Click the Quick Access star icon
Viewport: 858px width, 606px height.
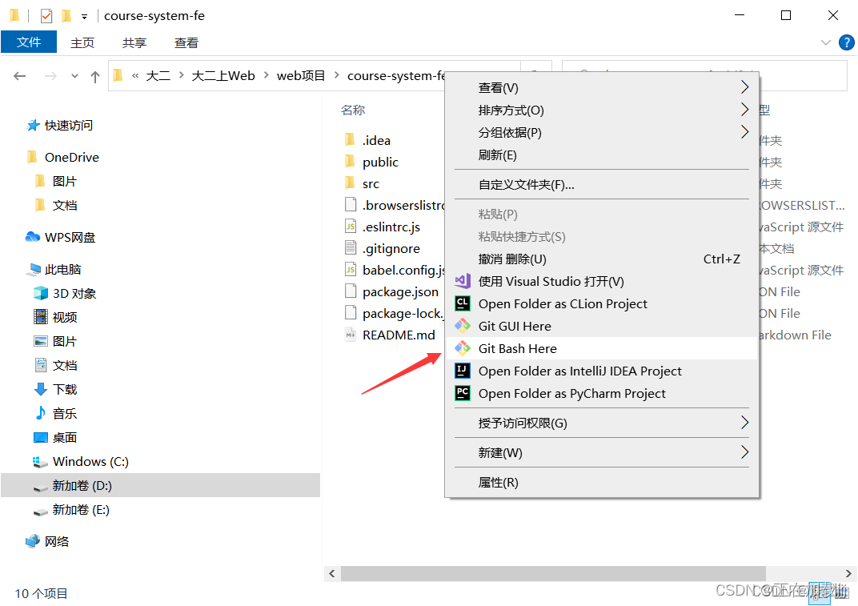(x=34, y=126)
